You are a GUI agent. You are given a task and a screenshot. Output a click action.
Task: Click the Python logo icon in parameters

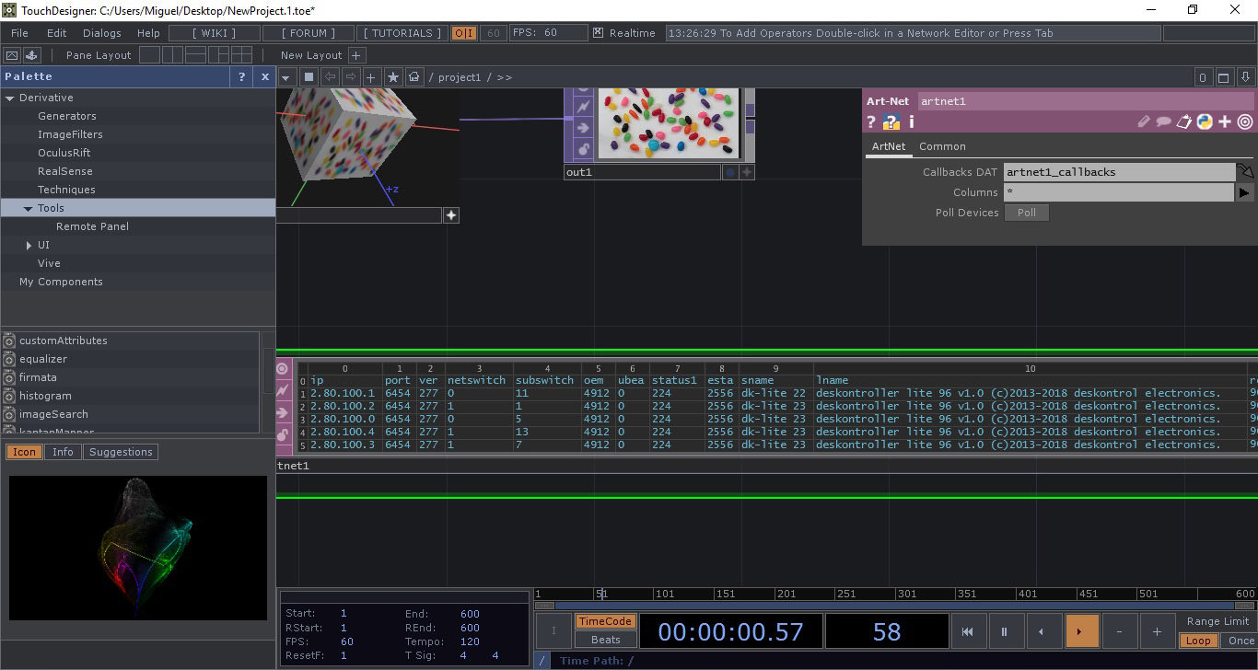(1205, 121)
